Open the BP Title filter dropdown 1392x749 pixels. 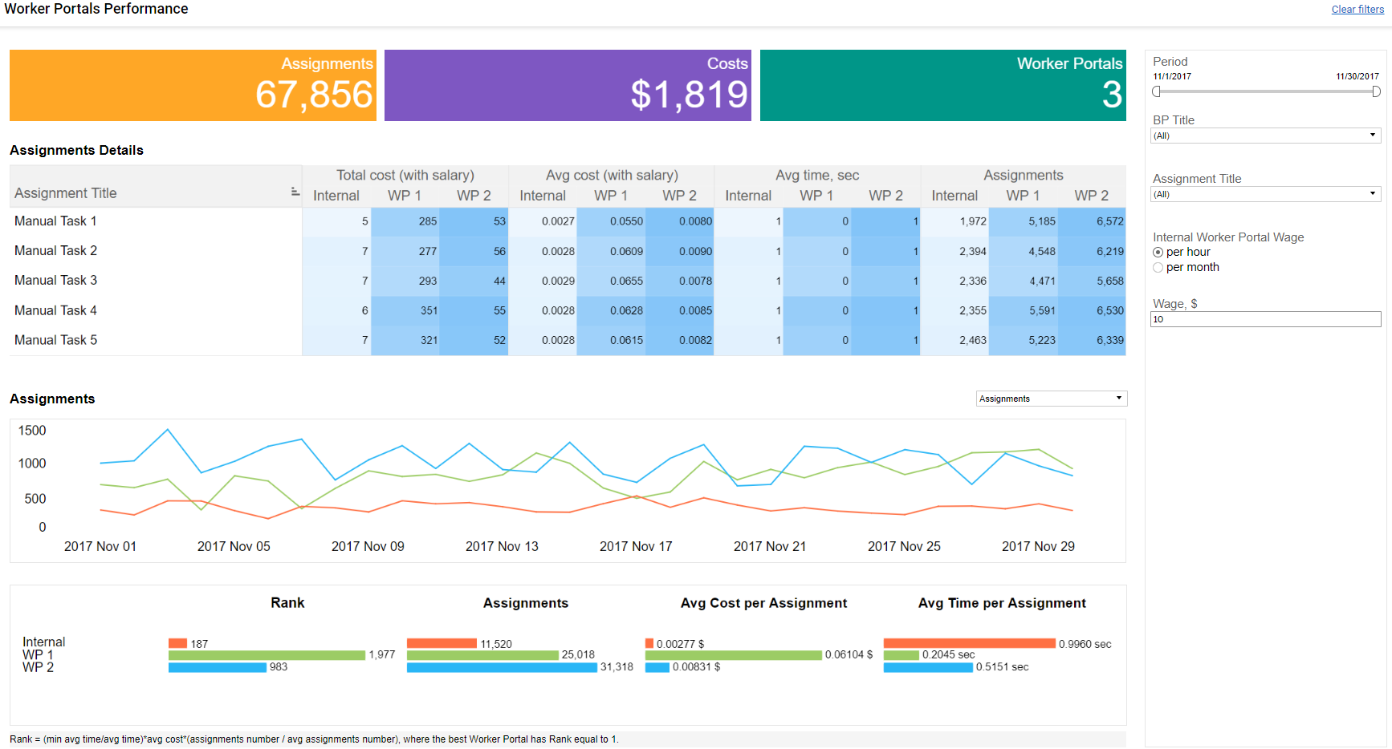pos(1265,136)
